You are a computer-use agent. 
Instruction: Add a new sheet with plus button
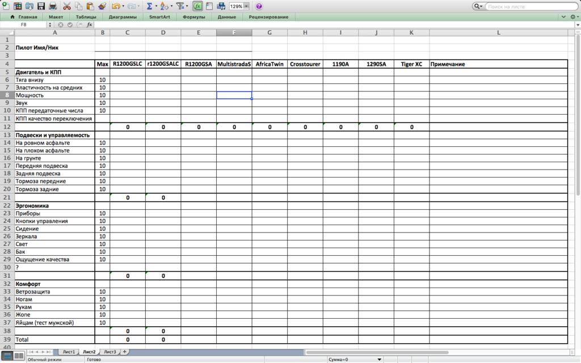coord(125,352)
